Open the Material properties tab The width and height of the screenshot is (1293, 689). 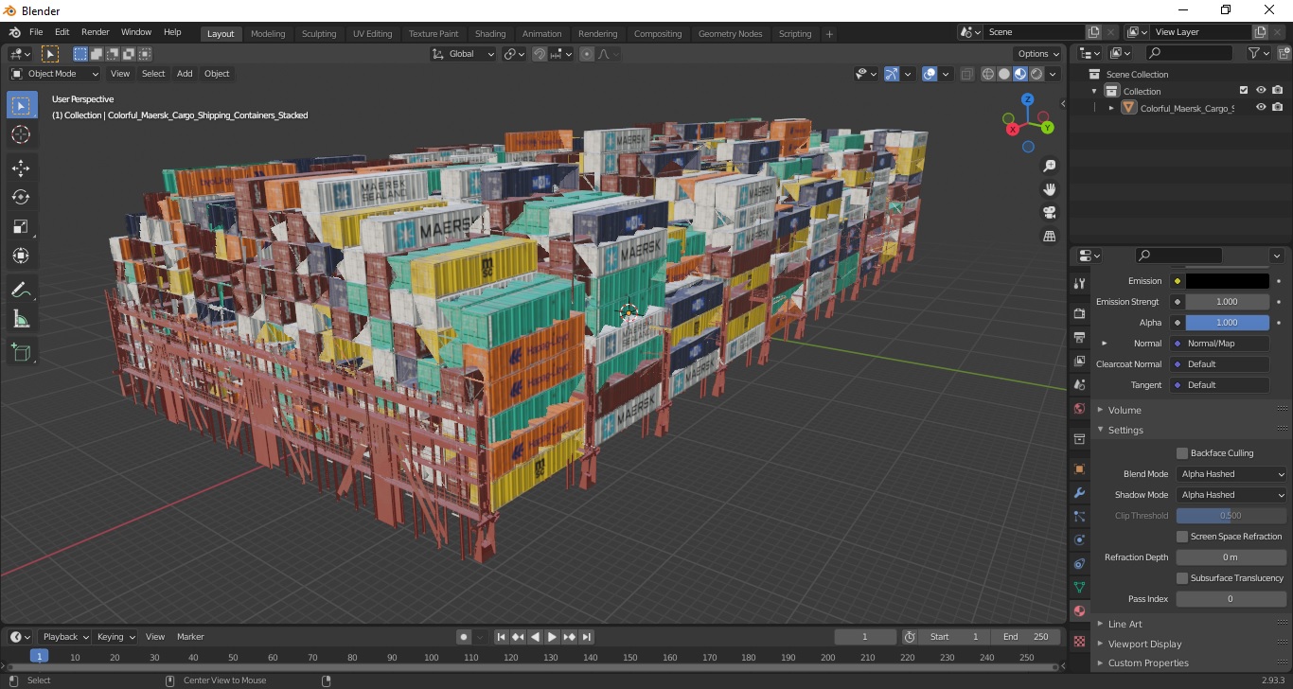click(x=1079, y=610)
